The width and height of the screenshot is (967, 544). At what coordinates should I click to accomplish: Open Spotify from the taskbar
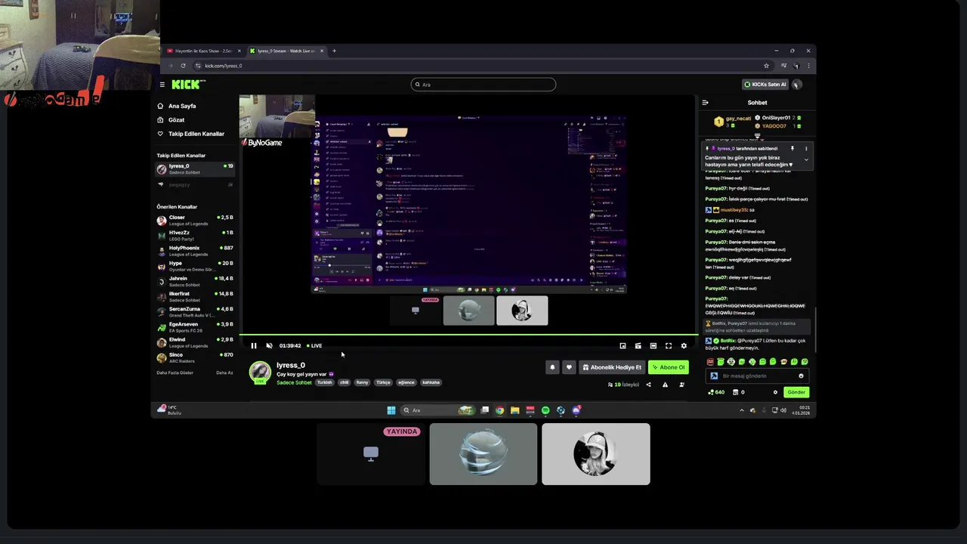click(545, 410)
